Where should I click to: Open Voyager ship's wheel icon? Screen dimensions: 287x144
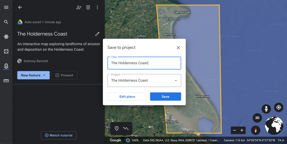[x=6, y=37]
